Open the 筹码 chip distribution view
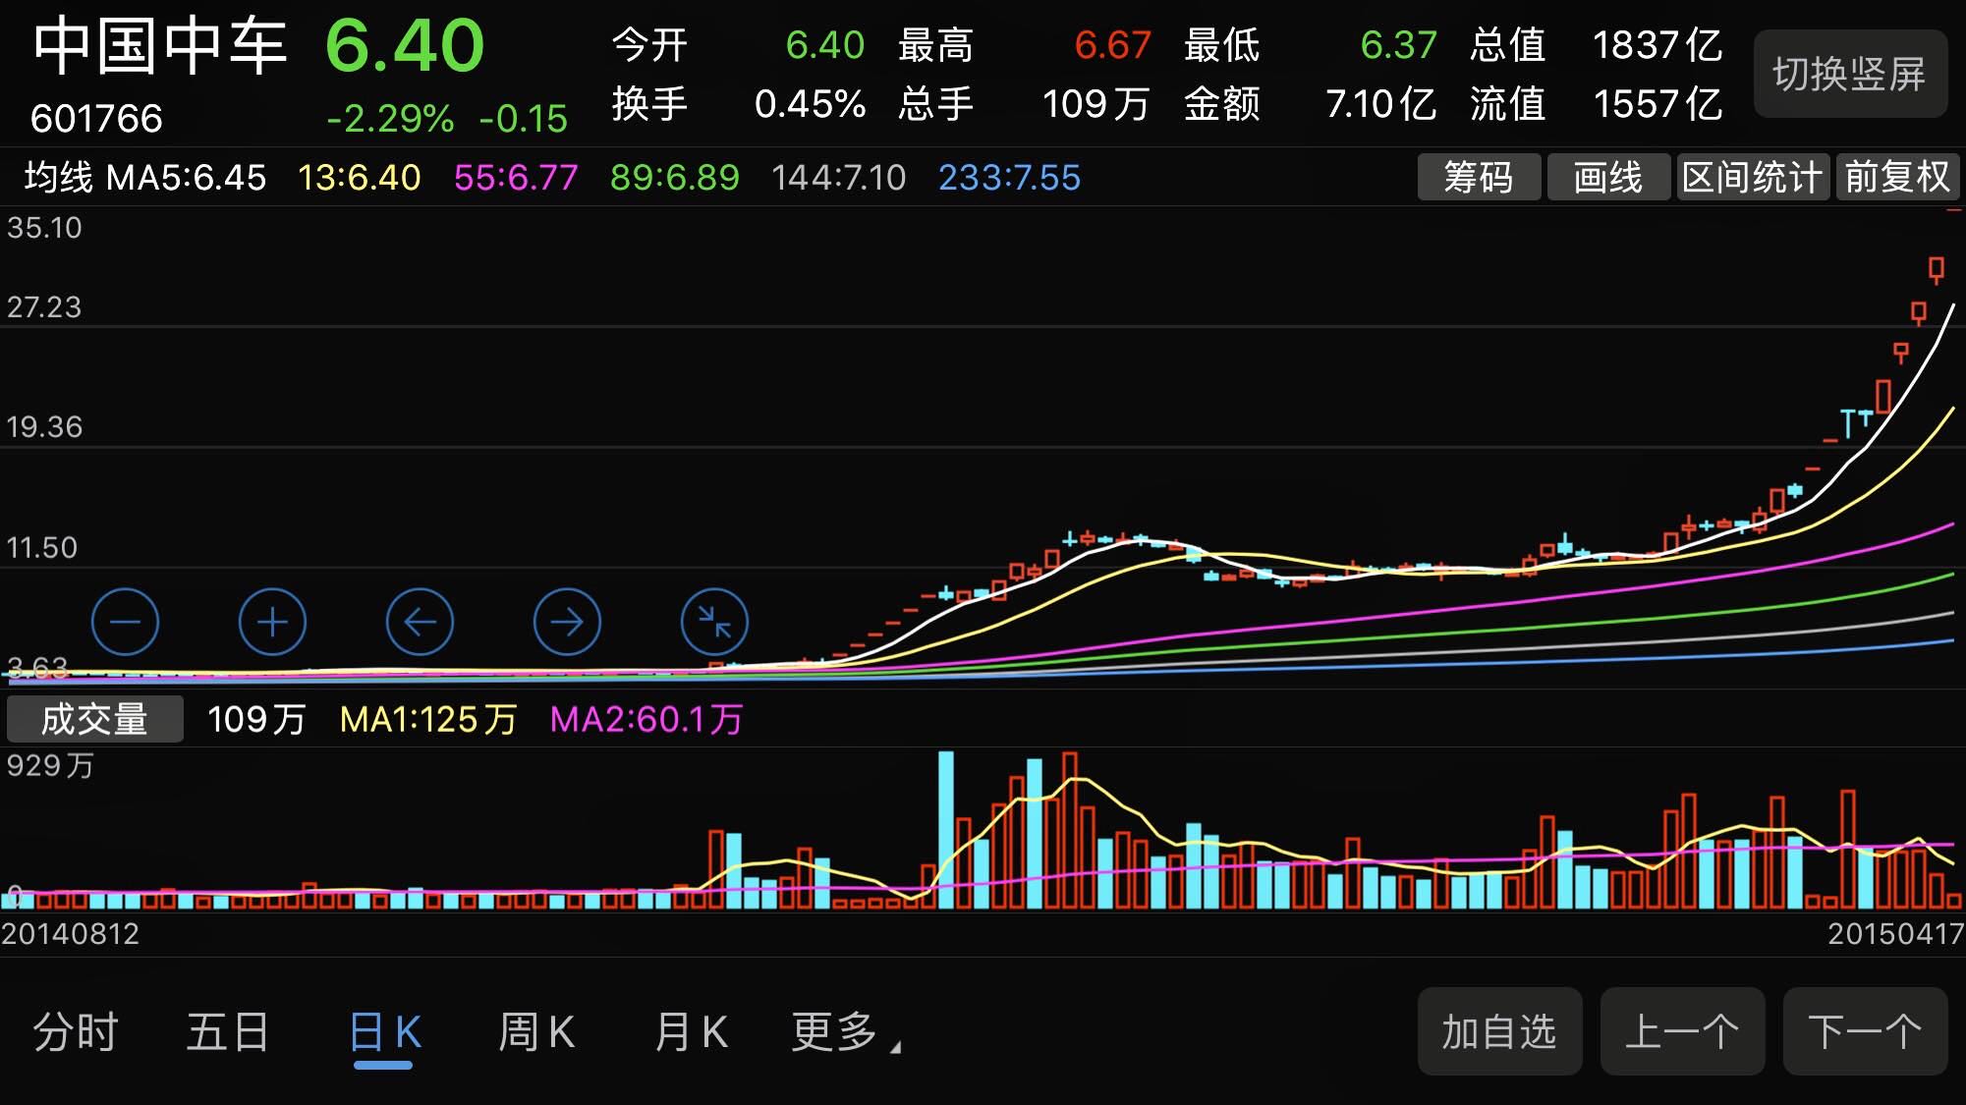 tap(1479, 177)
